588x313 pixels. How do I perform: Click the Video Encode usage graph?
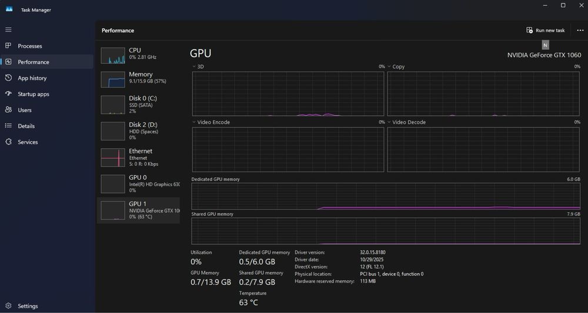(288, 149)
